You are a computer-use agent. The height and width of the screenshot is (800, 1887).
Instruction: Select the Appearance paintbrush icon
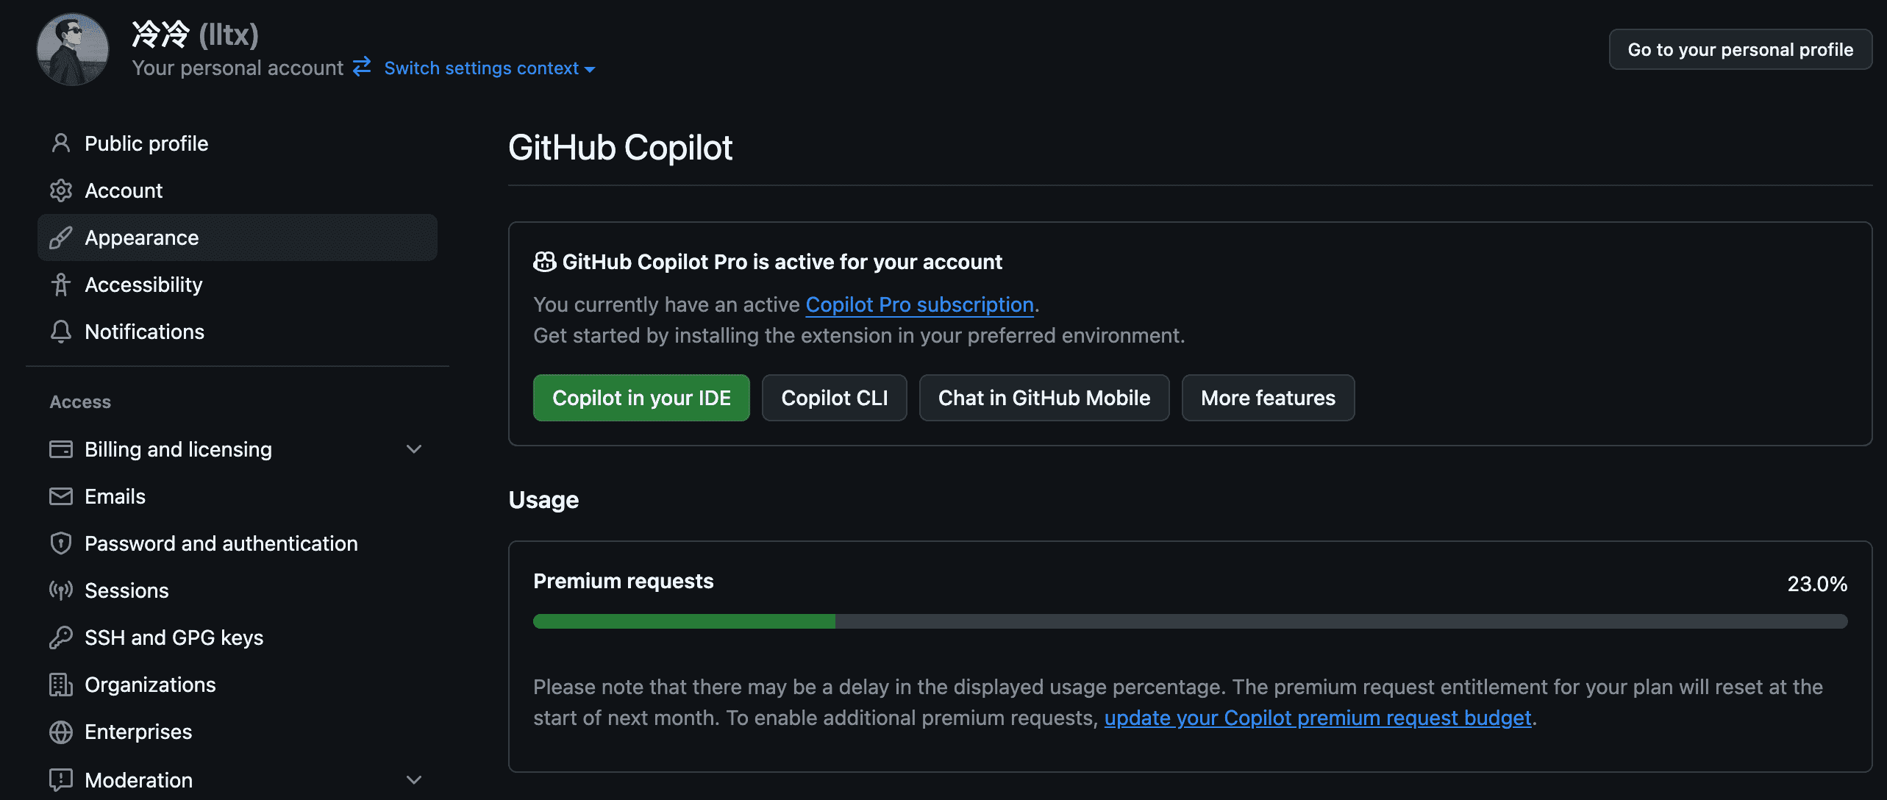coord(61,237)
